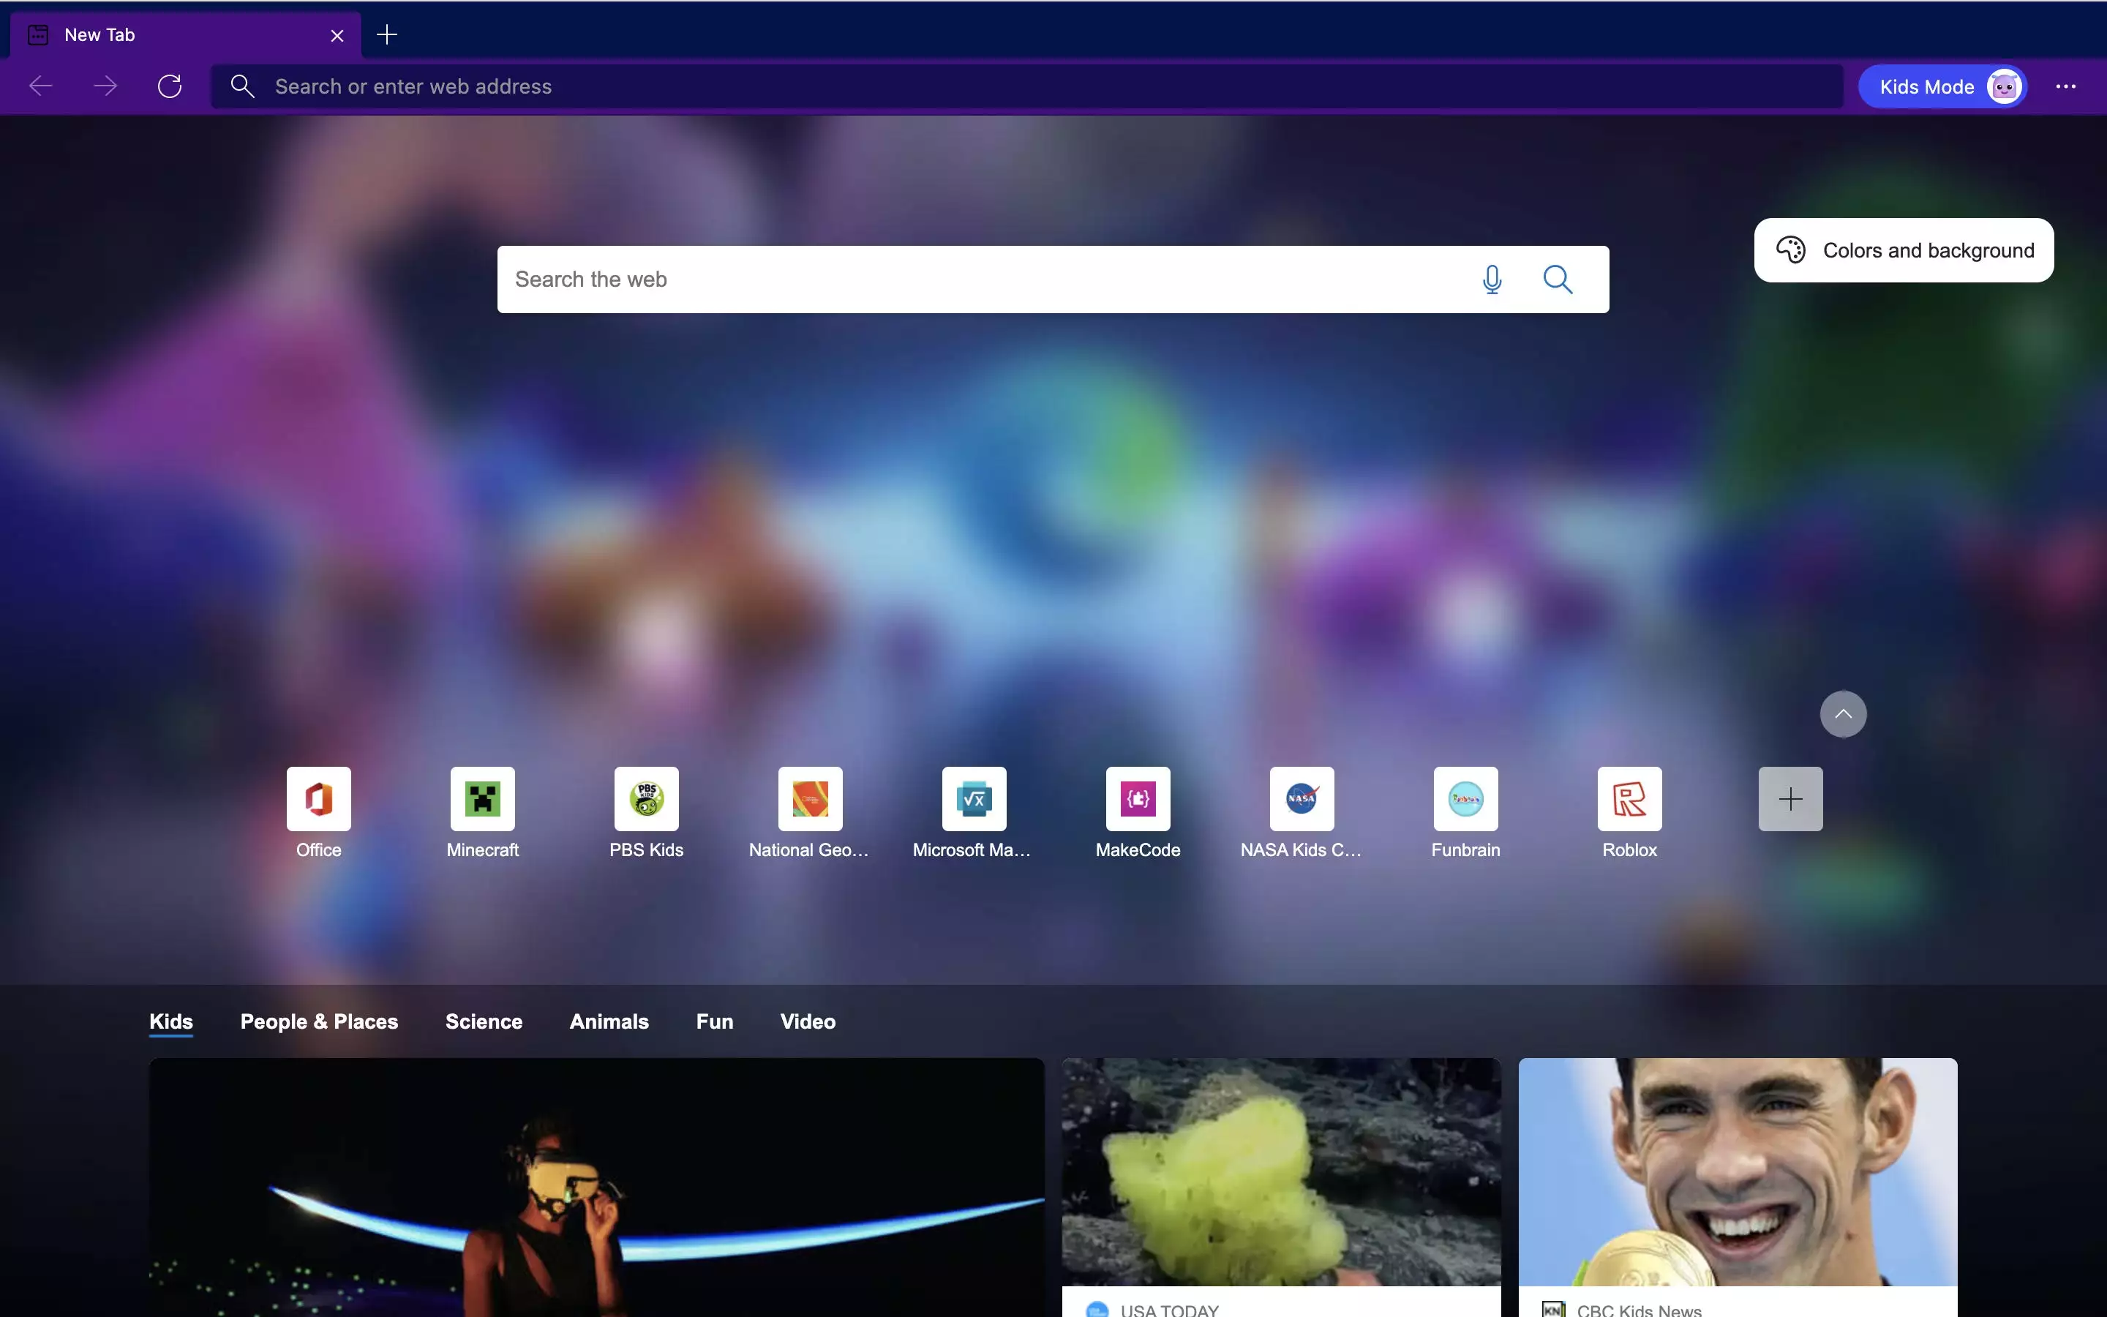Launch the Roblox quick link
This screenshot has width=2107, height=1317.
1629,799
